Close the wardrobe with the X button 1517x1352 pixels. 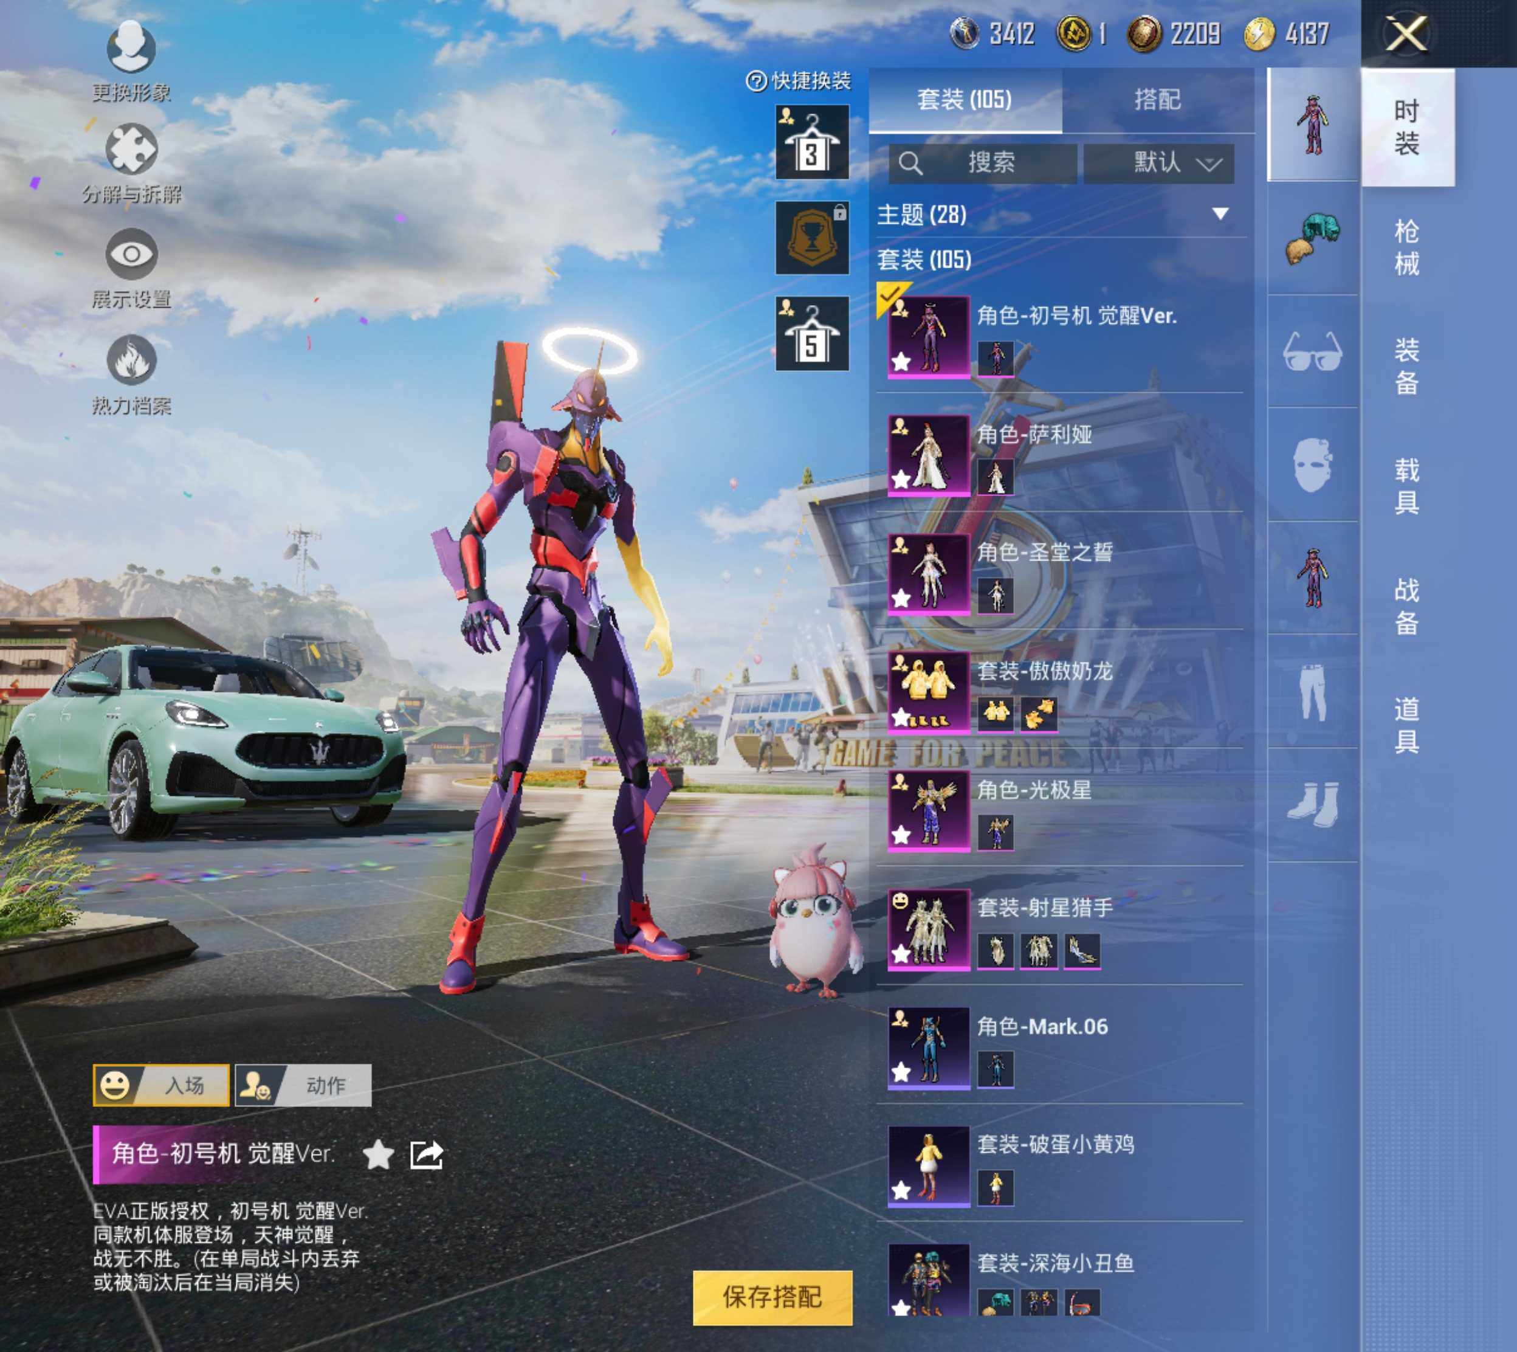[1407, 34]
